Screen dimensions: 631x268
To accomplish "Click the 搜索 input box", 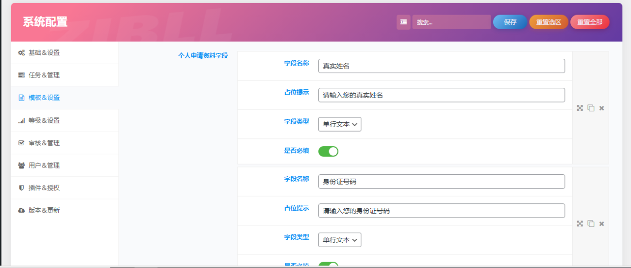I will click(x=451, y=22).
